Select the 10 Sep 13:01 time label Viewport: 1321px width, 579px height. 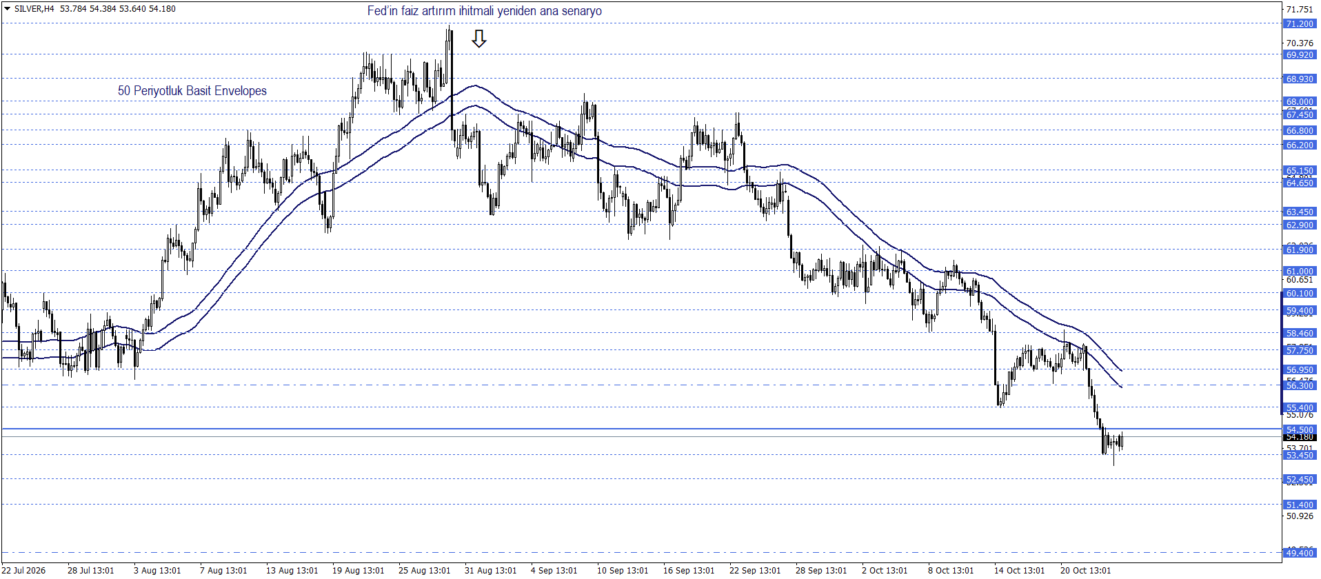pyautogui.click(x=623, y=570)
